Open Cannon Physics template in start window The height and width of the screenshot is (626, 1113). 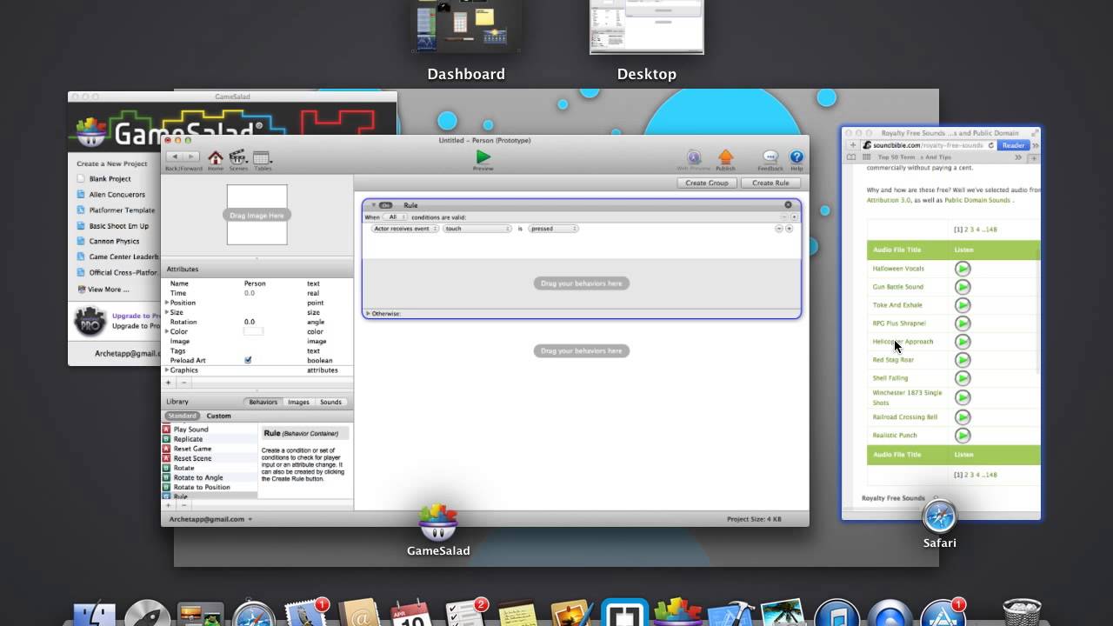tap(114, 242)
